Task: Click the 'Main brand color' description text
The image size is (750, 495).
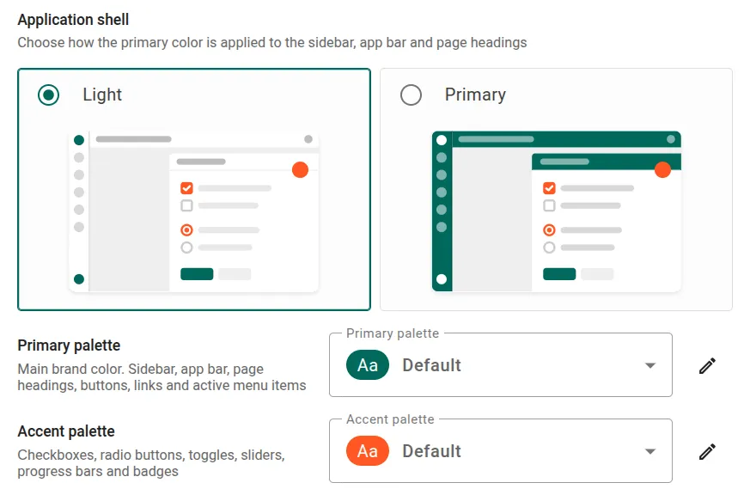Action: tap(162, 377)
